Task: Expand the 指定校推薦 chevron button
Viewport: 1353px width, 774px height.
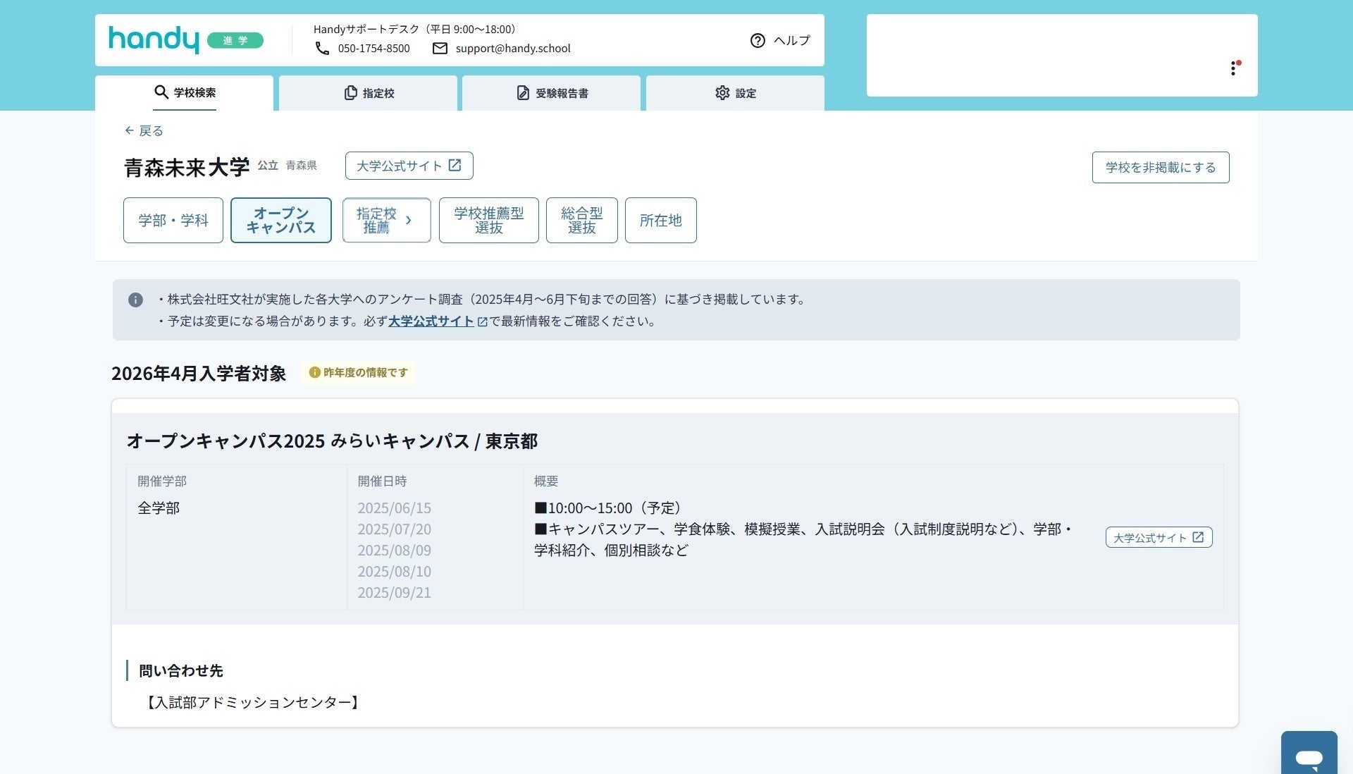Action: [x=386, y=221]
